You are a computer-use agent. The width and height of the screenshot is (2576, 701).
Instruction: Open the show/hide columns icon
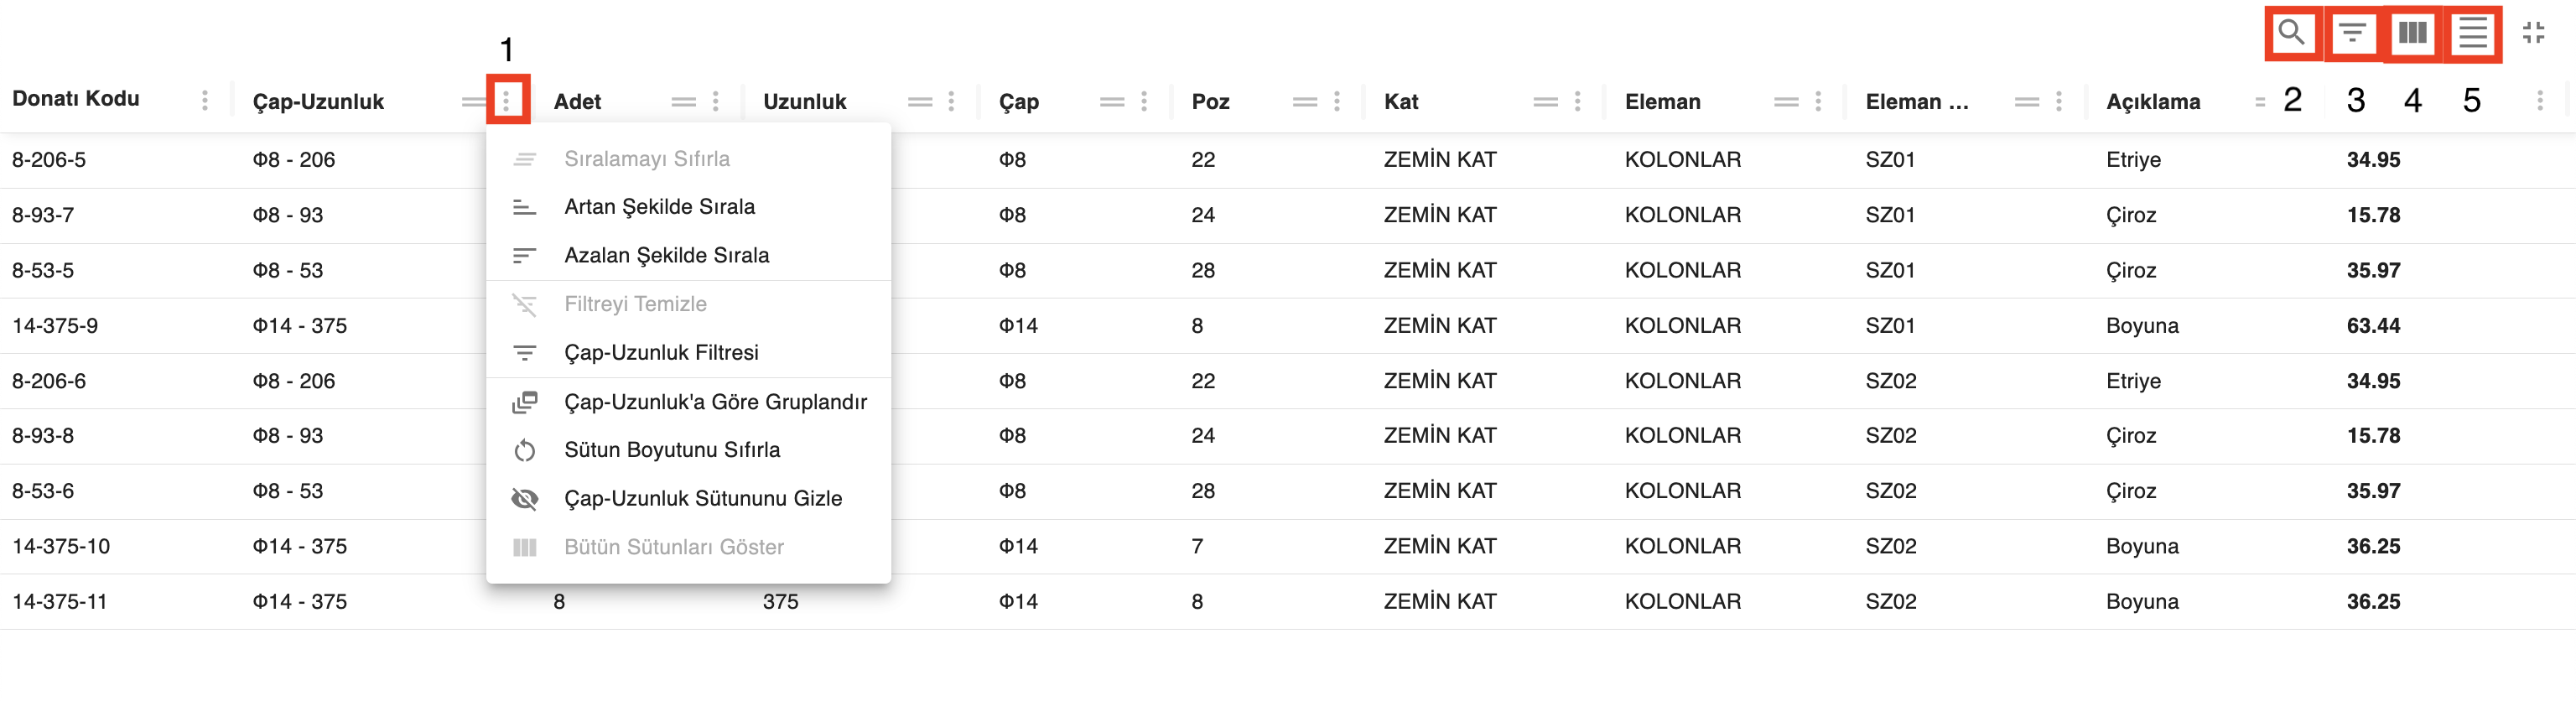tap(2412, 33)
